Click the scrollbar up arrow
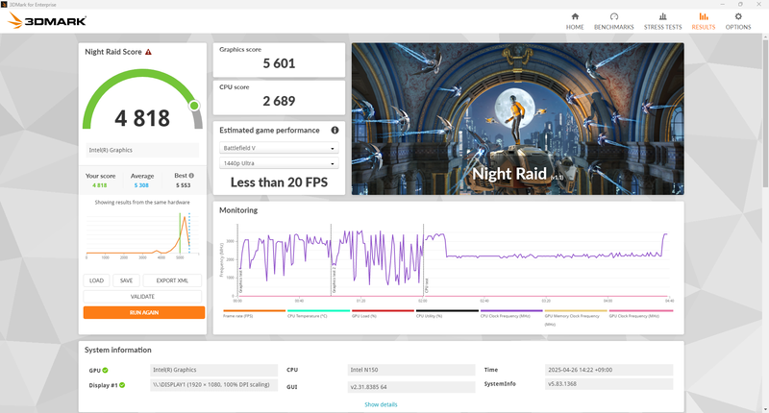Viewport: 769px width, 413px height. point(765,37)
